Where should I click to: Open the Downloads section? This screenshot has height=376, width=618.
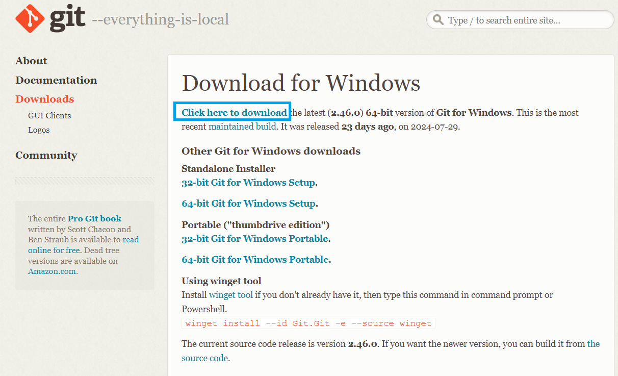point(45,99)
